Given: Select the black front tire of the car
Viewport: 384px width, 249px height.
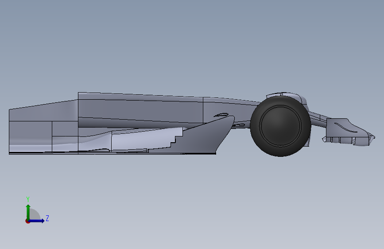Looking at the screenshot, I should [x=280, y=126].
